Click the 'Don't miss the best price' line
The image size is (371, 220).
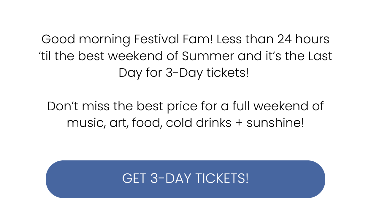coord(185,106)
